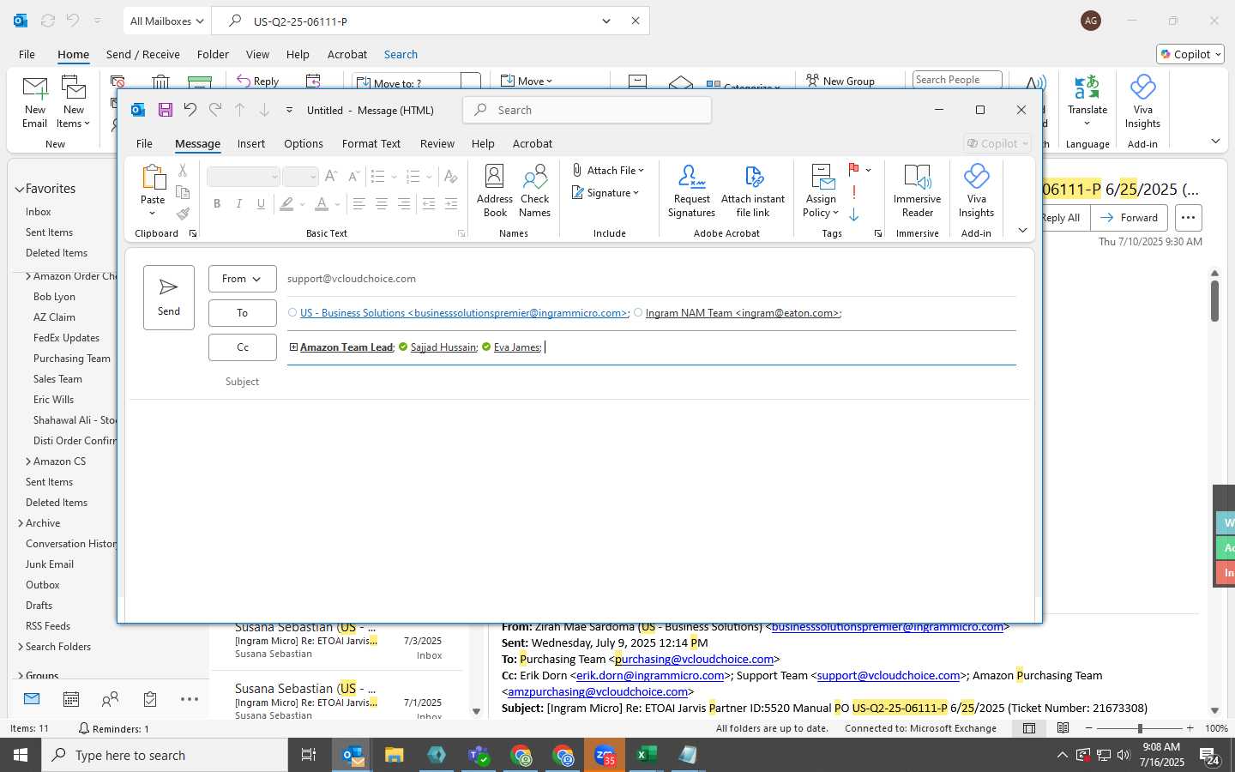Open the New Items dropdown
This screenshot has height=772, width=1235.
74,103
